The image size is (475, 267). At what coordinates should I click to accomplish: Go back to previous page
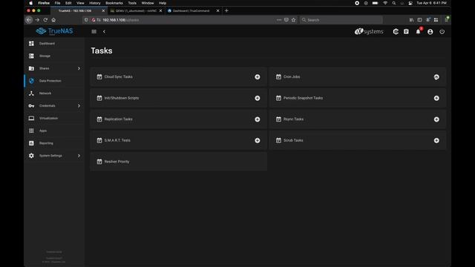coord(29,20)
